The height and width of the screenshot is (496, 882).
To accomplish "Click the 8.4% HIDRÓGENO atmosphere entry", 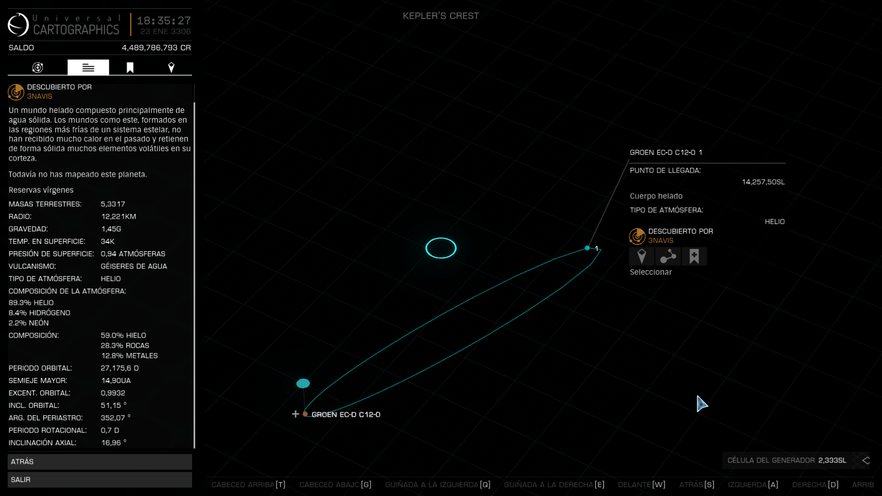I will [40, 313].
